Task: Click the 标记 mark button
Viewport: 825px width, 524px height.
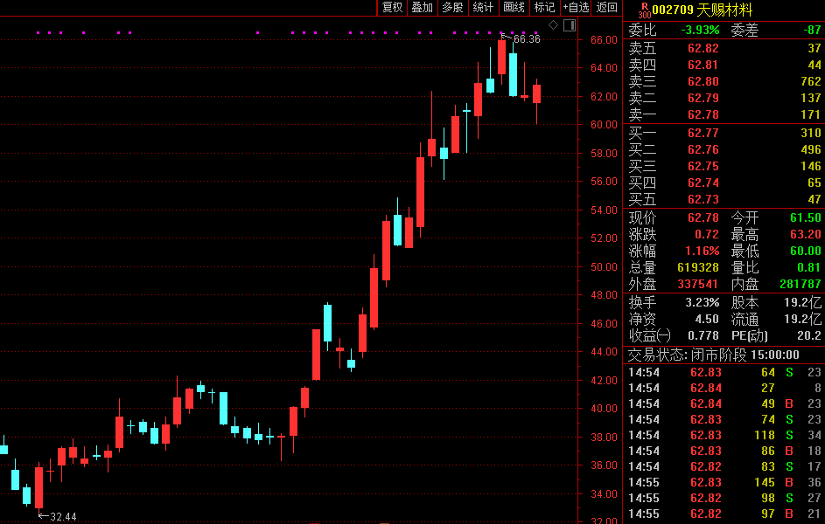Action: click(544, 8)
